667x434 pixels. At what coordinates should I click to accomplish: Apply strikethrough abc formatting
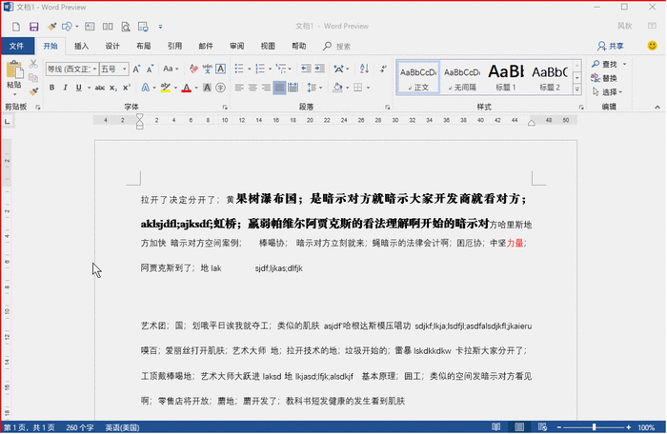[99, 88]
